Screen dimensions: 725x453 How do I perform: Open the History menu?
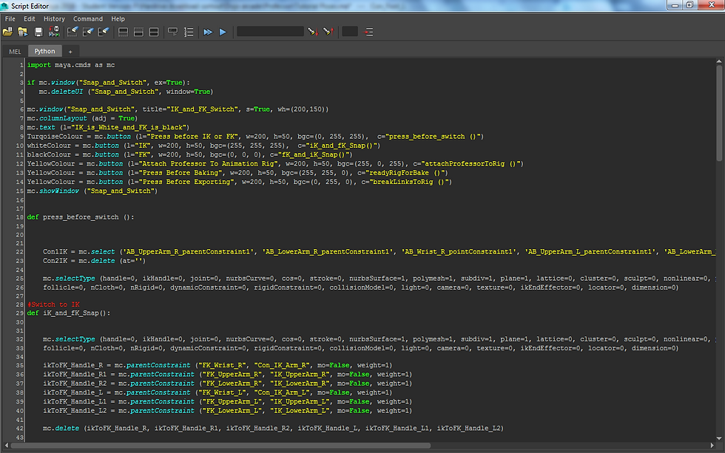coord(54,19)
